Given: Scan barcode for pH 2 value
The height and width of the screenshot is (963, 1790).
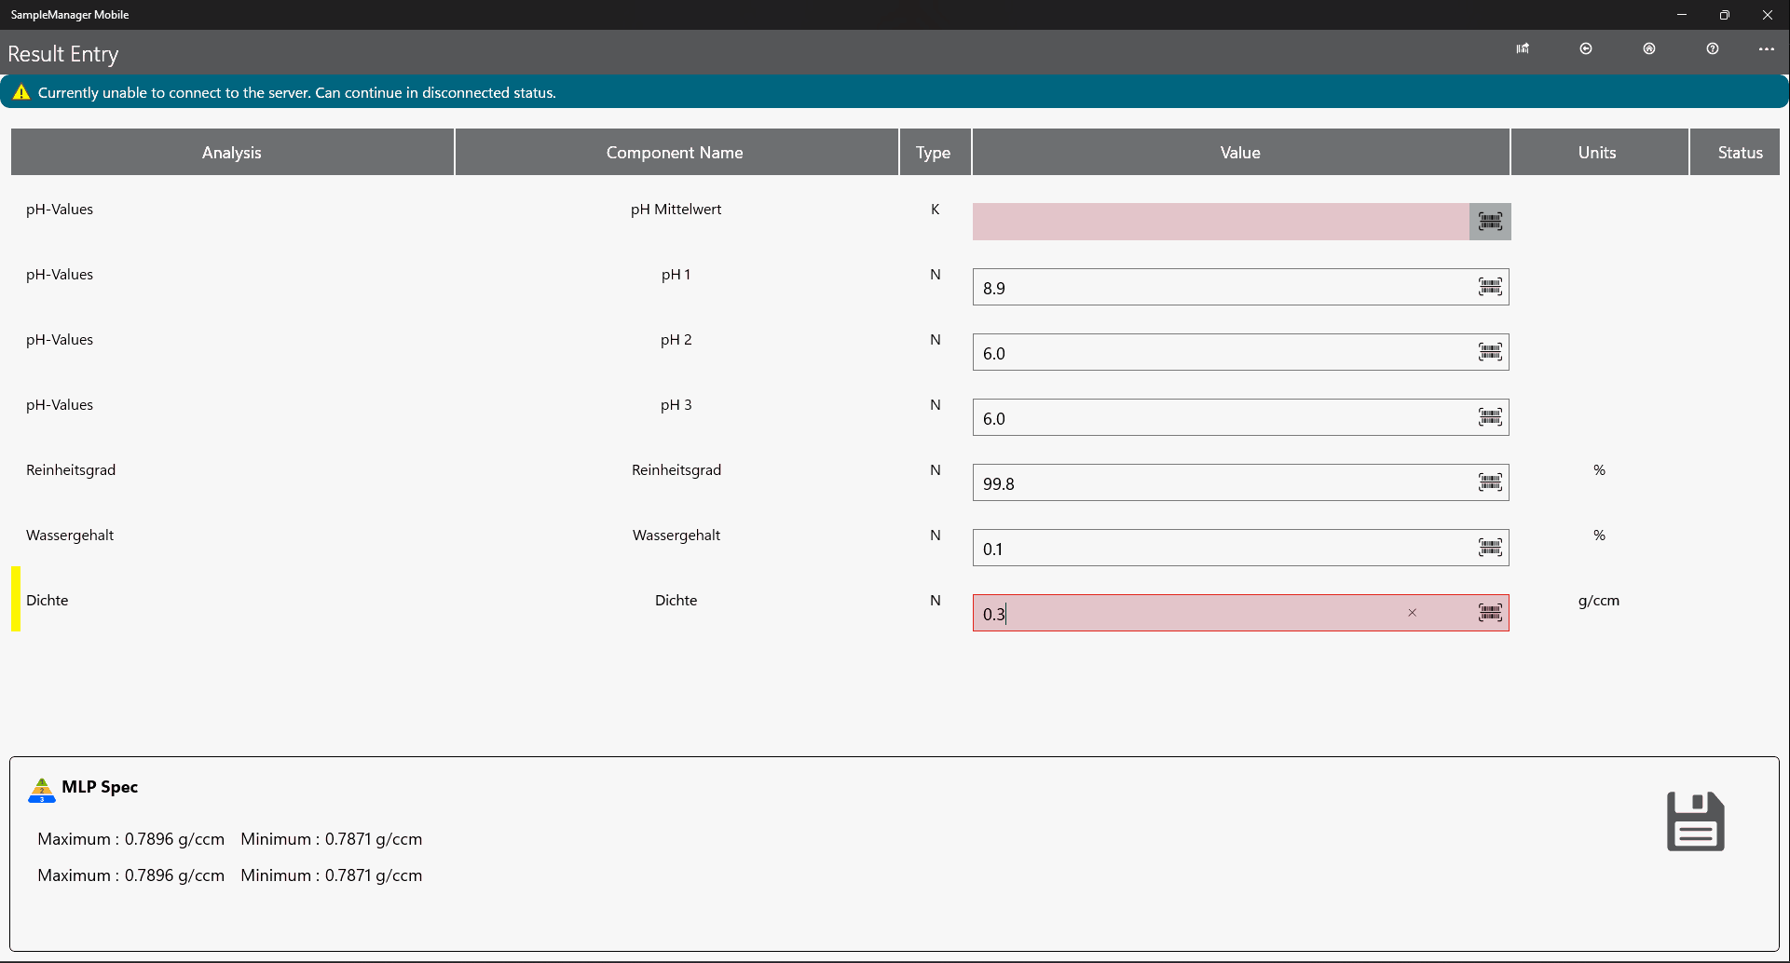Looking at the screenshot, I should point(1490,352).
